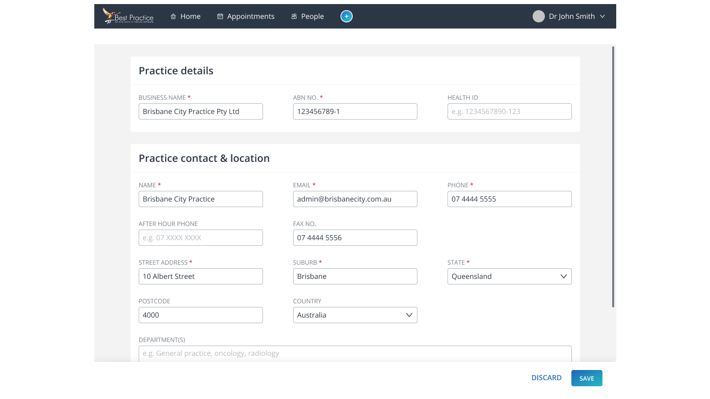The width and height of the screenshot is (710, 399).
Task: Focus the Fax No. field
Action: pos(355,238)
